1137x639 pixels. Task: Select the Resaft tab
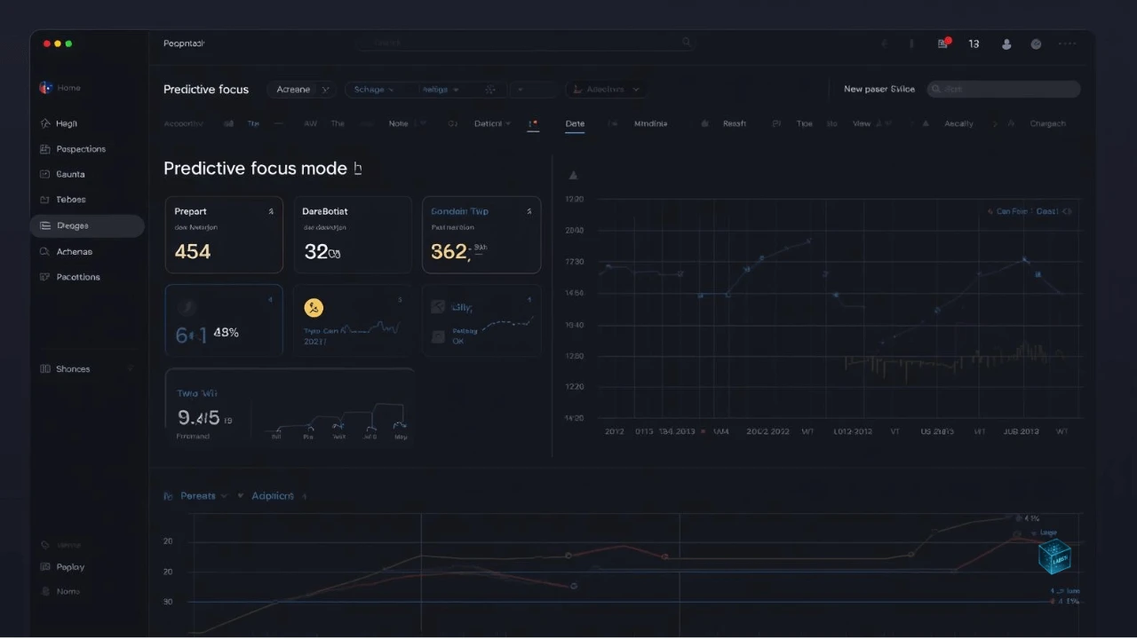(x=734, y=124)
